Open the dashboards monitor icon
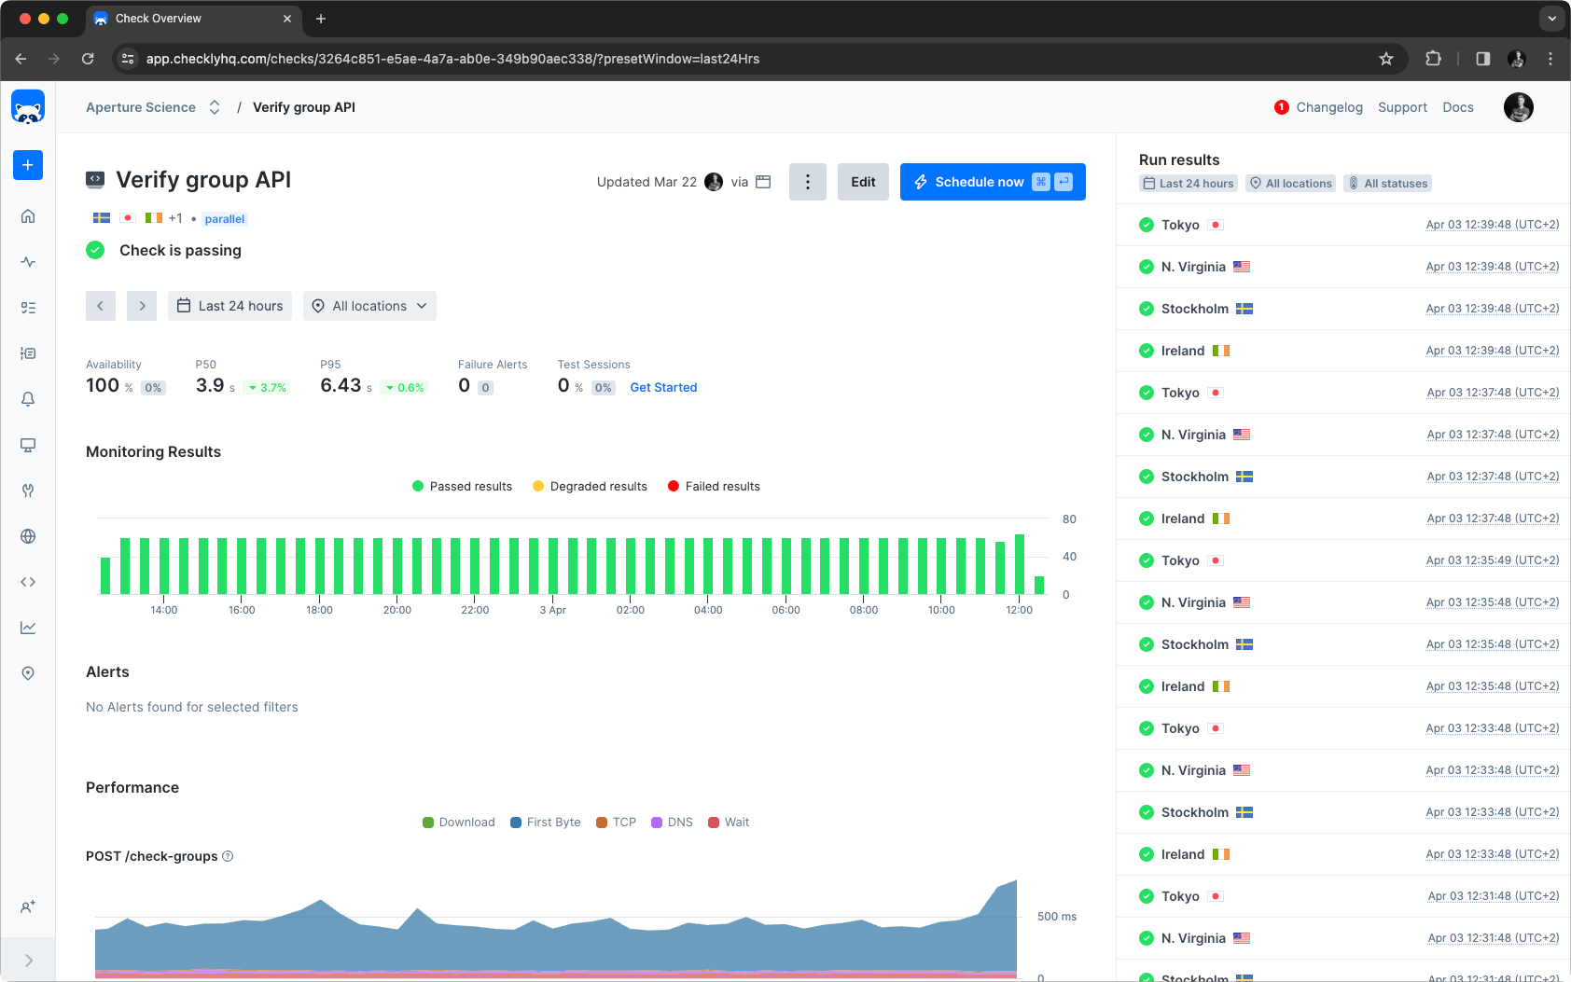This screenshot has width=1571, height=982. point(28,445)
